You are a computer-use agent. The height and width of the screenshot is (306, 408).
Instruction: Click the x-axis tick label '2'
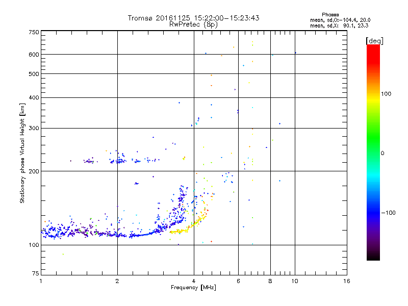pos(117,281)
